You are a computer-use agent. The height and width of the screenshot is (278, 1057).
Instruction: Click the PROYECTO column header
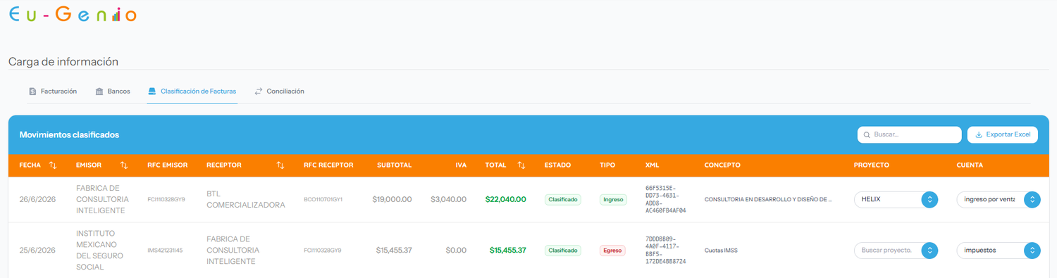tap(872, 165)
